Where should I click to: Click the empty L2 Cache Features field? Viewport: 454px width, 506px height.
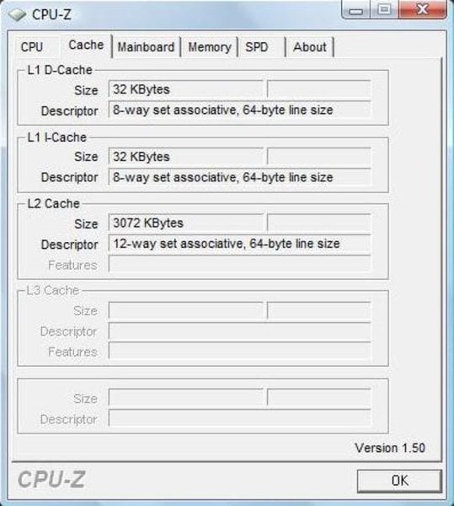239,264
